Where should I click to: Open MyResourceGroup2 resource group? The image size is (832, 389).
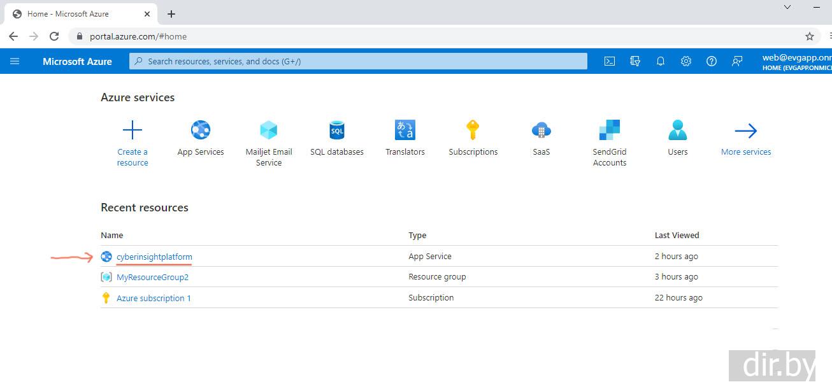[x=152, y=277]
